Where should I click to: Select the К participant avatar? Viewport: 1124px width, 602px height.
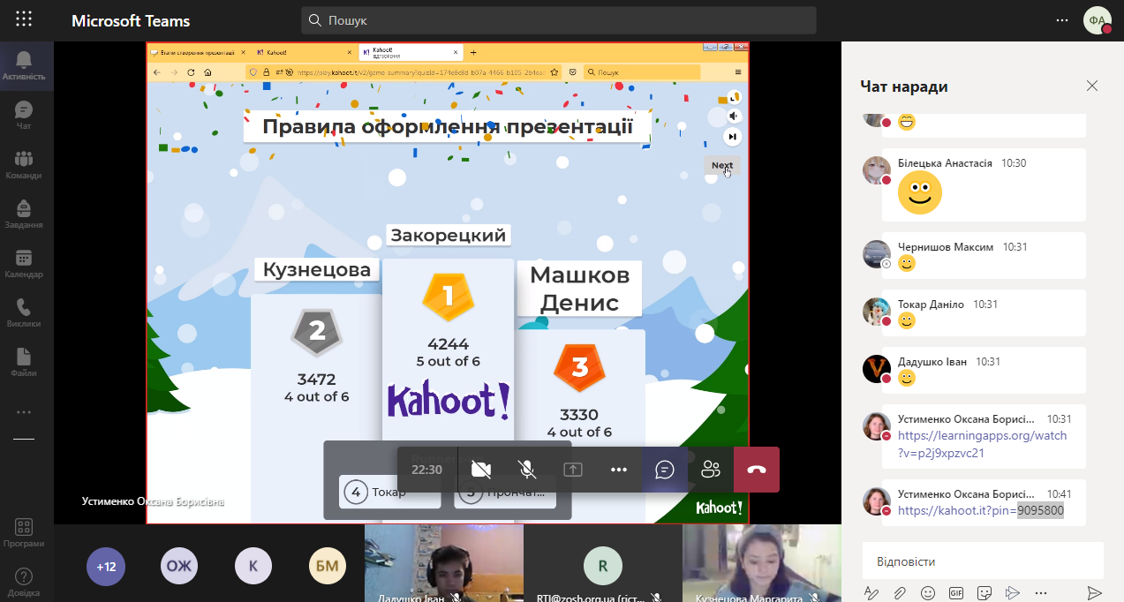point(253,567)
